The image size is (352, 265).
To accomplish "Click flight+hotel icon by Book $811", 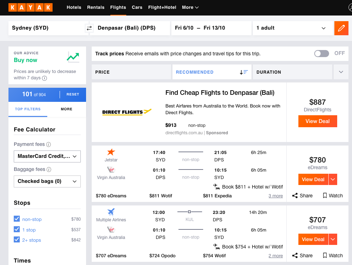I will [217, 187].
